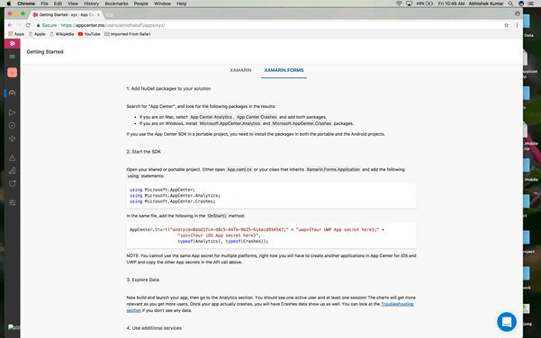Click the '1. Add NuGet packages' heading

pyautogui.click(x=168, y=89)
